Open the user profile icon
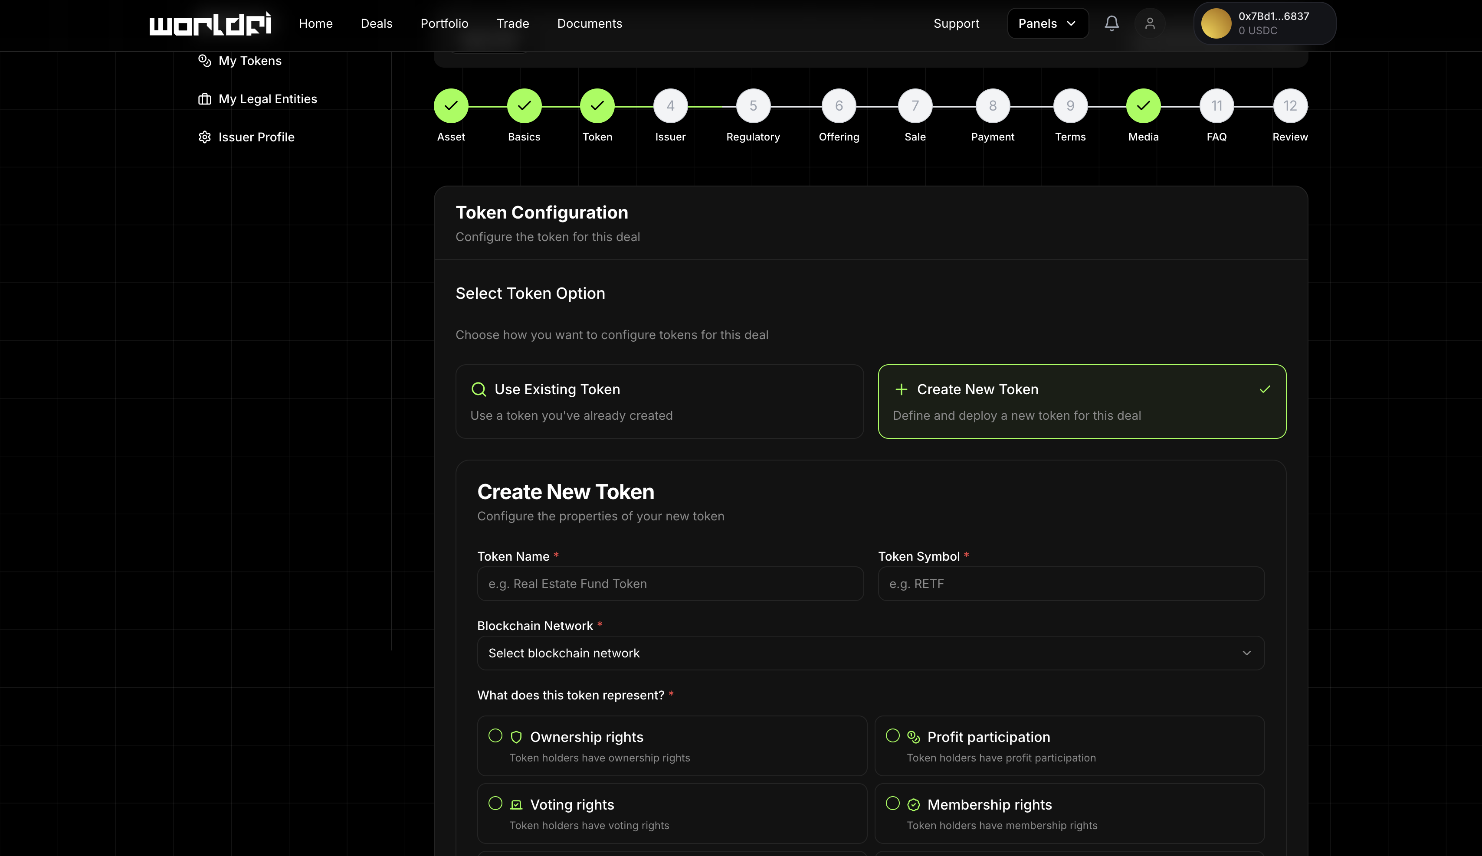 [x=1150, y=23]
